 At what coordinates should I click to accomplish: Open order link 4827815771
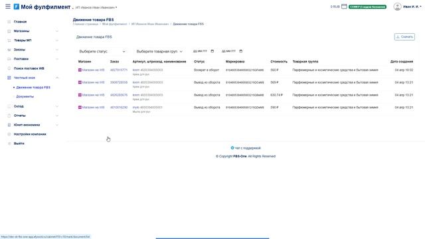click(119, 70)
